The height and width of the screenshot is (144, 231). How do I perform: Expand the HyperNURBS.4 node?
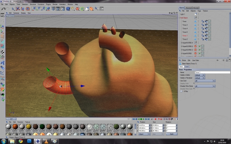(x=181, y=43)
